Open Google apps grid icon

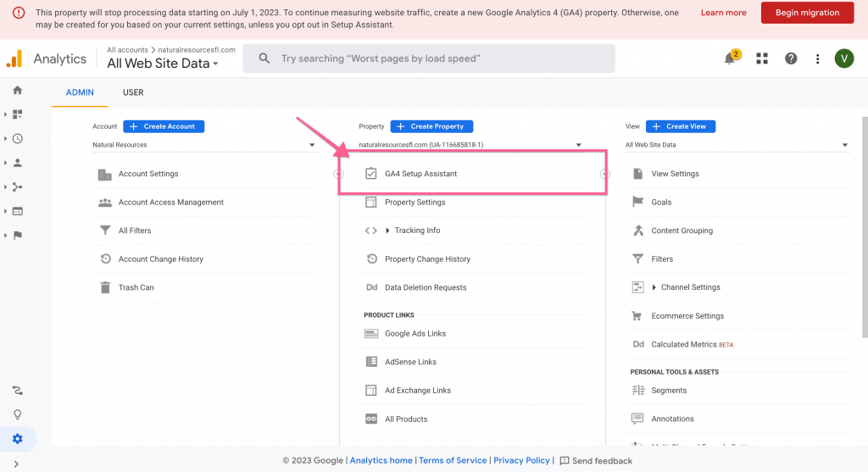point(762,58)
